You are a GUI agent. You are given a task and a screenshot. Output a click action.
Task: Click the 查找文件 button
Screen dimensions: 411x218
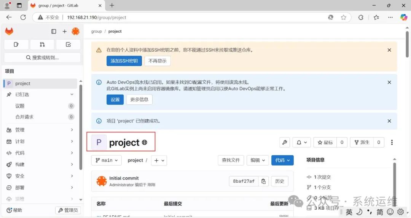click(231, 160)
